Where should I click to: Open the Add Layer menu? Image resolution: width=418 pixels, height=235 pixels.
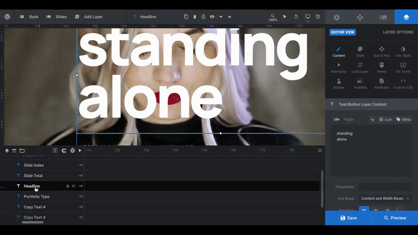pyautogui.click(x=88, y=17)
